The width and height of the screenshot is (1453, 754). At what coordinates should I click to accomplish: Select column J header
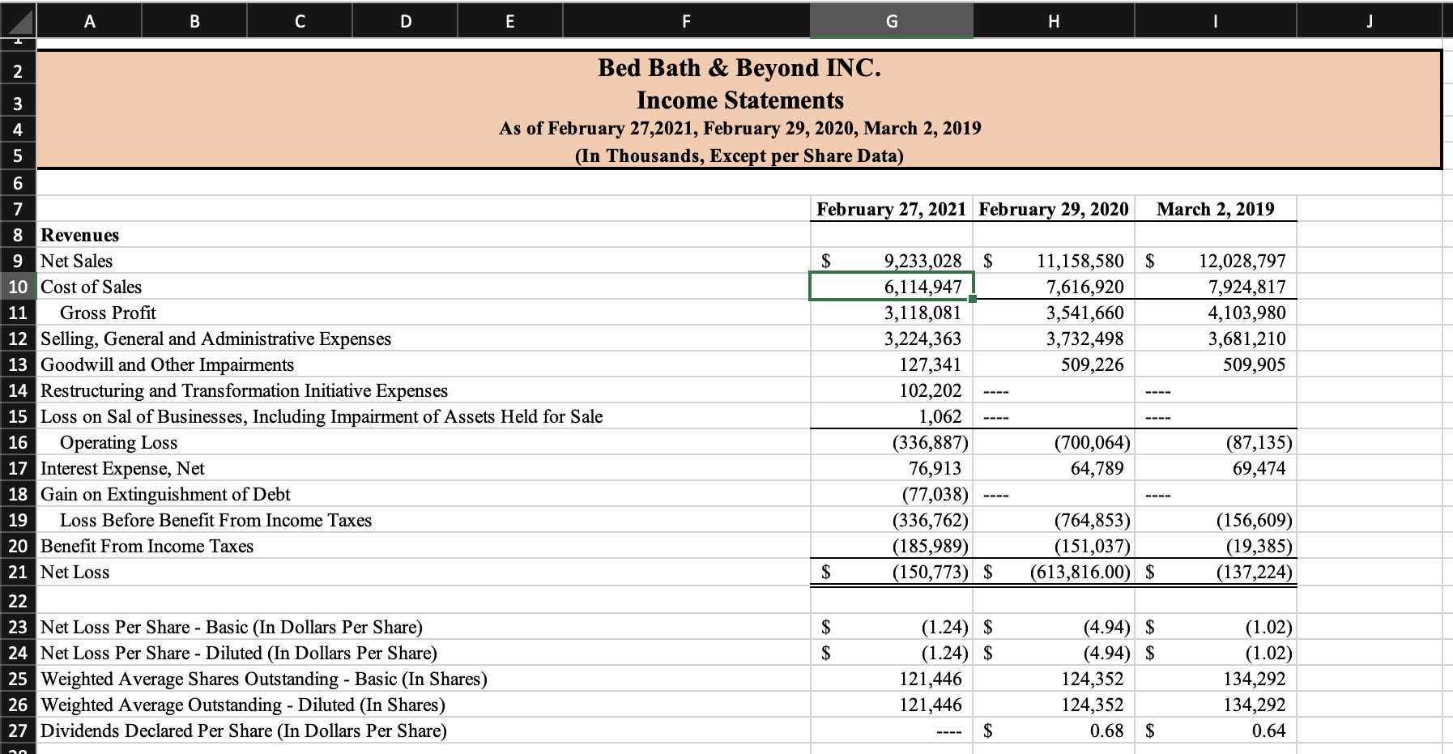(1370, 22)
